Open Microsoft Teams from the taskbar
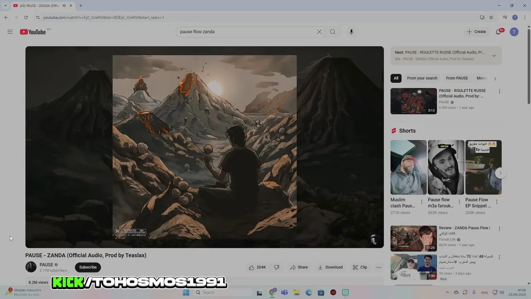The width and height of the screenshot is (531, 299). point(285,292)
